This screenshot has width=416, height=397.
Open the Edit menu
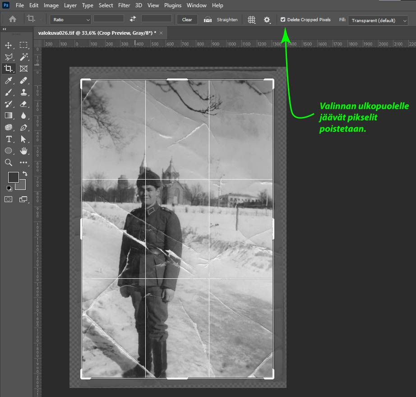[x=34, y=5]
